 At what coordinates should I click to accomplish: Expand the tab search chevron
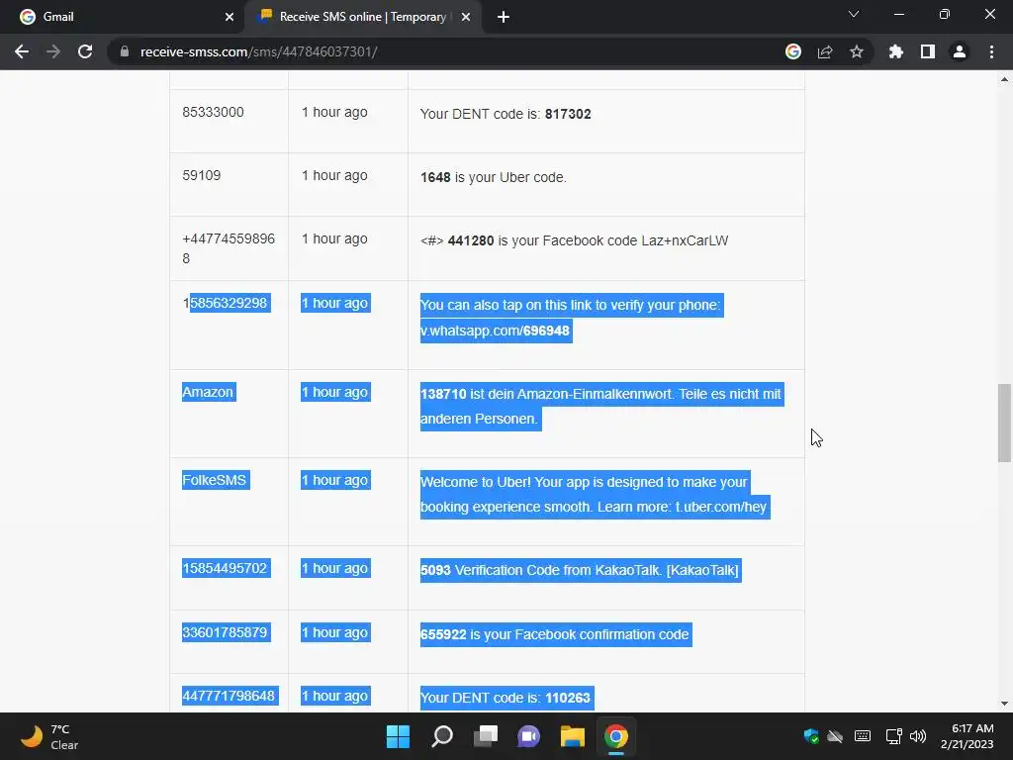pyautogui.click(x=854, y=14)
